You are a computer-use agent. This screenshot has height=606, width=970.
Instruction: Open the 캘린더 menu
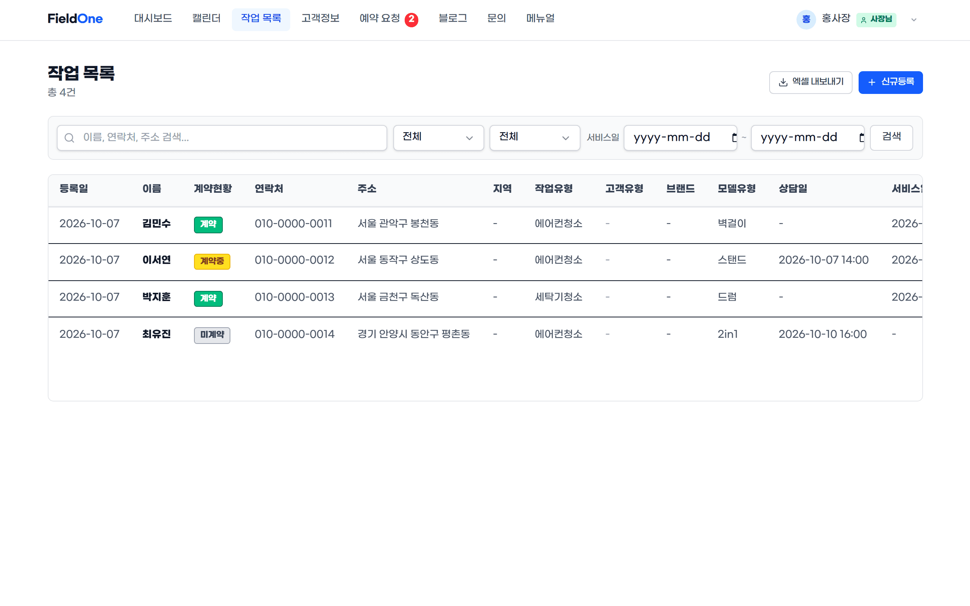(207, 19)
